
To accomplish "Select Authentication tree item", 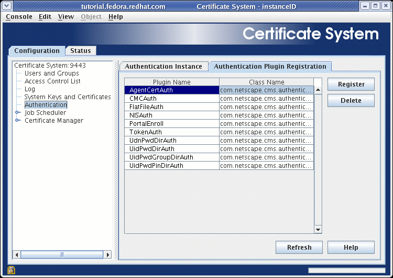I will click(x=46, y=104).
